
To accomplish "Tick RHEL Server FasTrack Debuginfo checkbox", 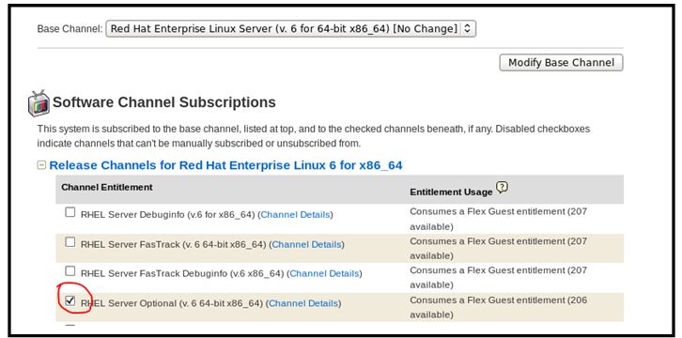I will coord(70,271).
